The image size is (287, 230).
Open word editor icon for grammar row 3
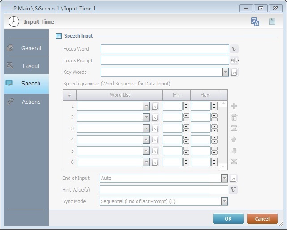(x=155, y=128)
